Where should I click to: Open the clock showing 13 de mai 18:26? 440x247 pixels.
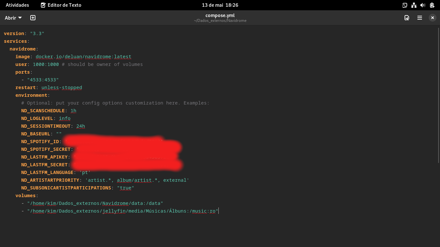click(220, 5)
